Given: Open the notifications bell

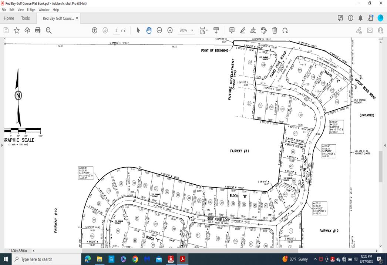Looking at the screenshot, I should tap(360, 18).
